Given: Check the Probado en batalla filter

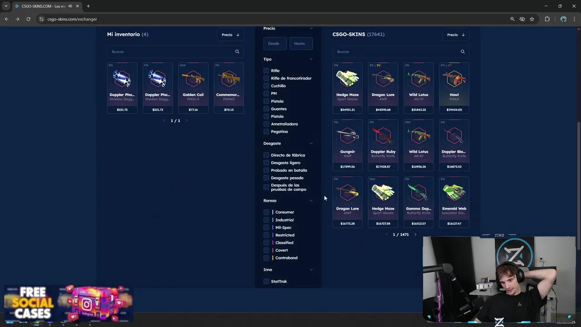Looking at the screenshot, I should pos(266,170).
